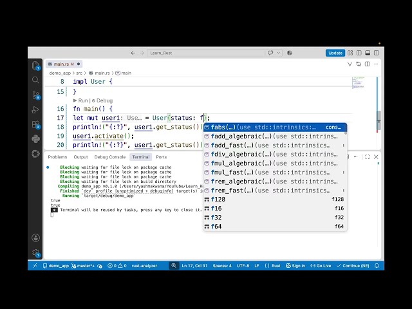Open the Manage gear in activity bar

pyautogui.click(x=35, y=253)
